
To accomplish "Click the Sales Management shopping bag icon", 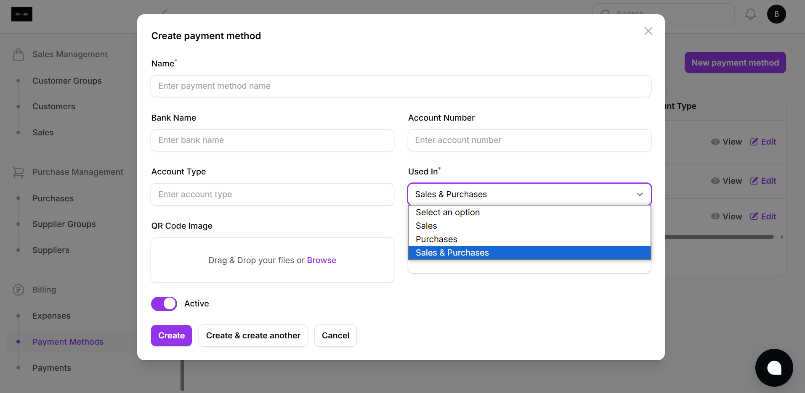I will tap(19, 54).
